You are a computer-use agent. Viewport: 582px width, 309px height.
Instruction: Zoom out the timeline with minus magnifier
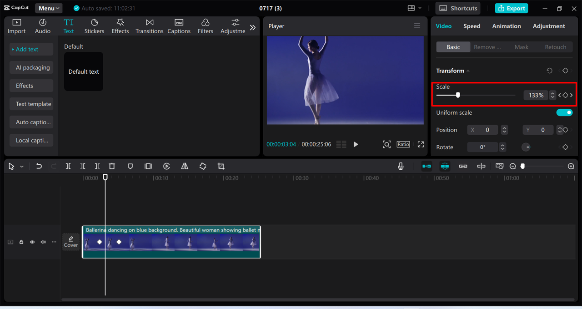point(512,167)
